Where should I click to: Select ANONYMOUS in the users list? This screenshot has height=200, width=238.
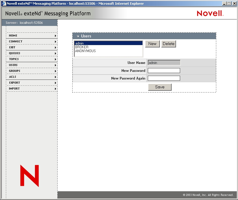(108, 51)
